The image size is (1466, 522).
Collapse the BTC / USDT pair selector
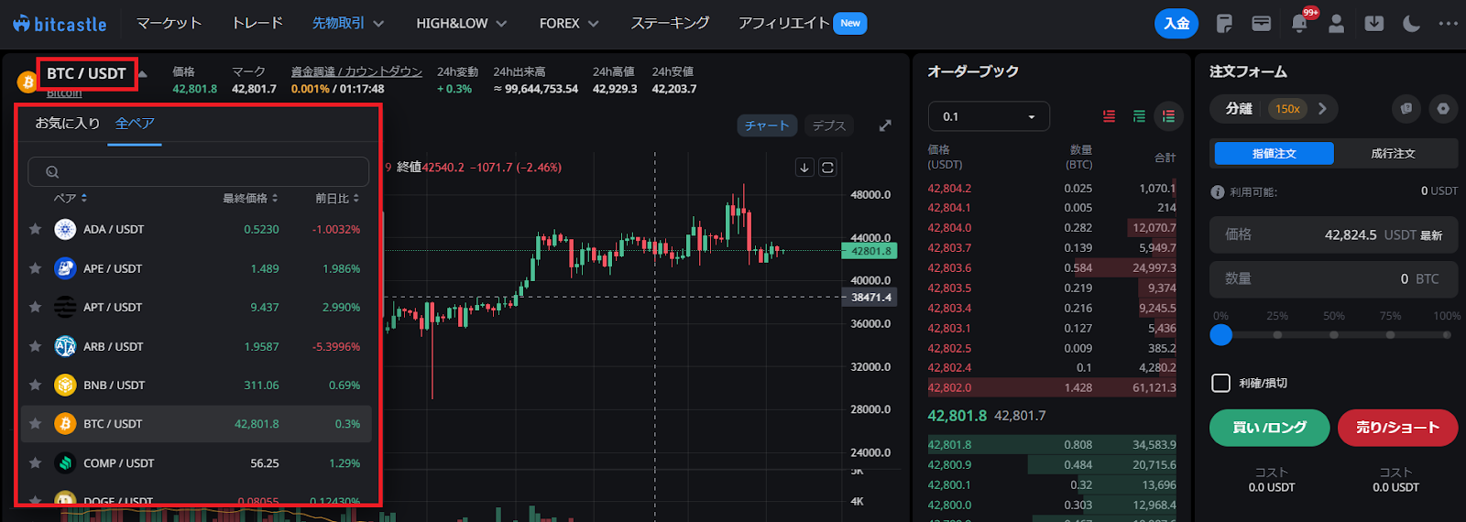(x=143, y=74)
